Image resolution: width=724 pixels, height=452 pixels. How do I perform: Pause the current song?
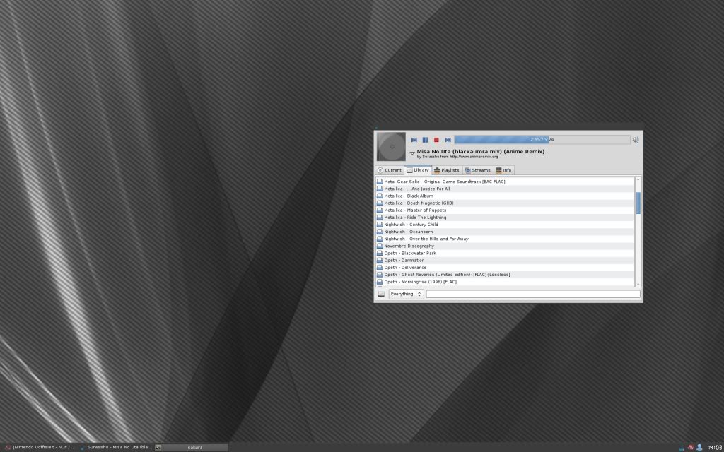425,140
